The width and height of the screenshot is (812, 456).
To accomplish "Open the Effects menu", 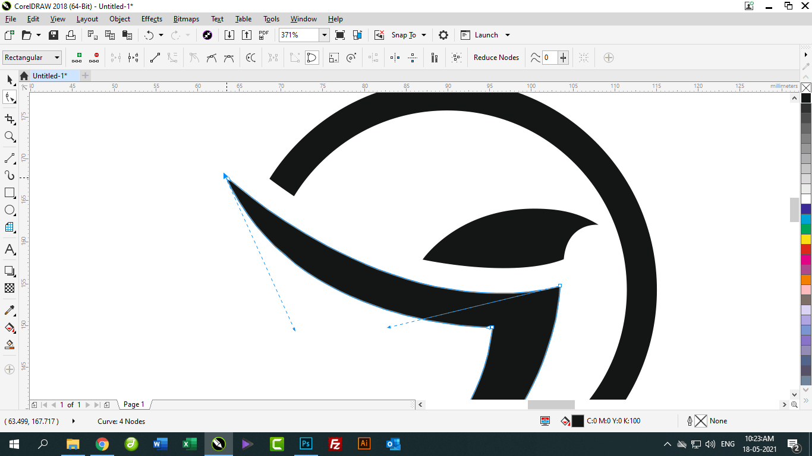I will coord(152,19).
